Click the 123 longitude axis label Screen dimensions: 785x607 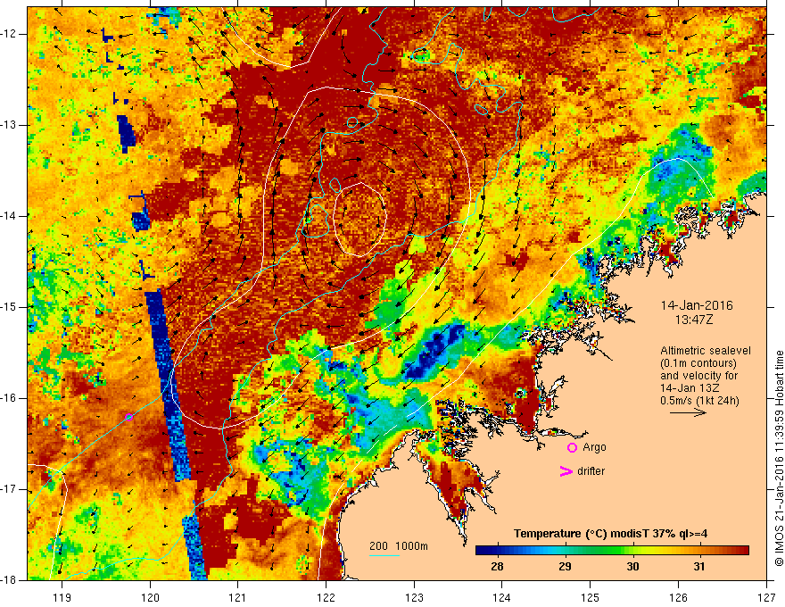point(414,597)
